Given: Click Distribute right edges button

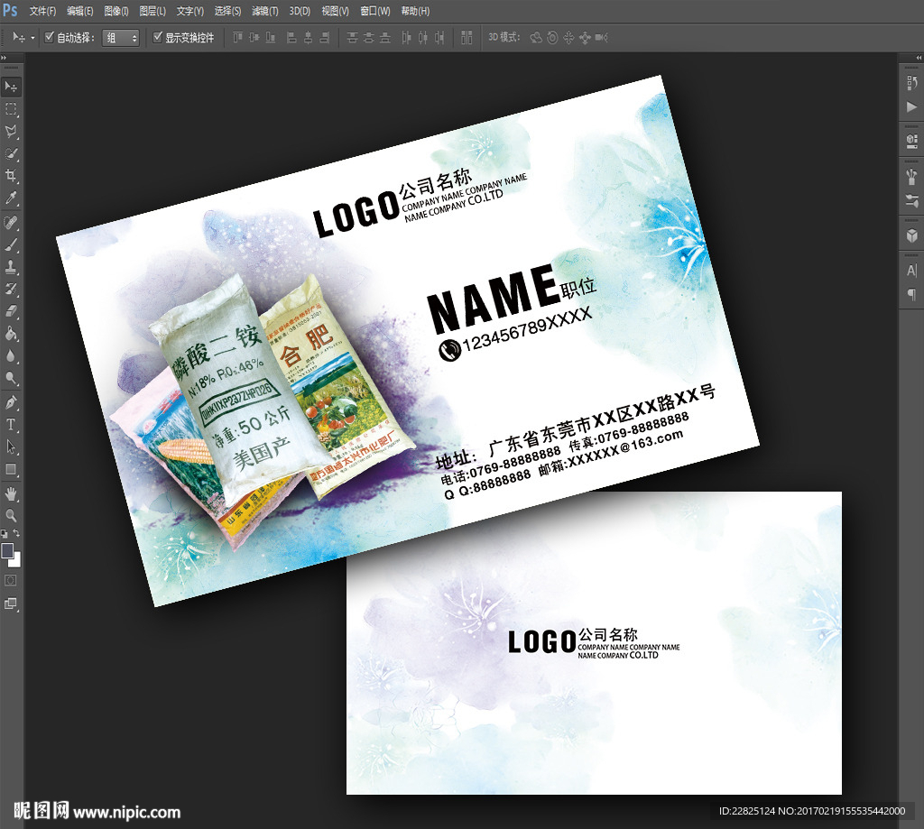Looking at the screenshot, I should click(x=439, y=38).
